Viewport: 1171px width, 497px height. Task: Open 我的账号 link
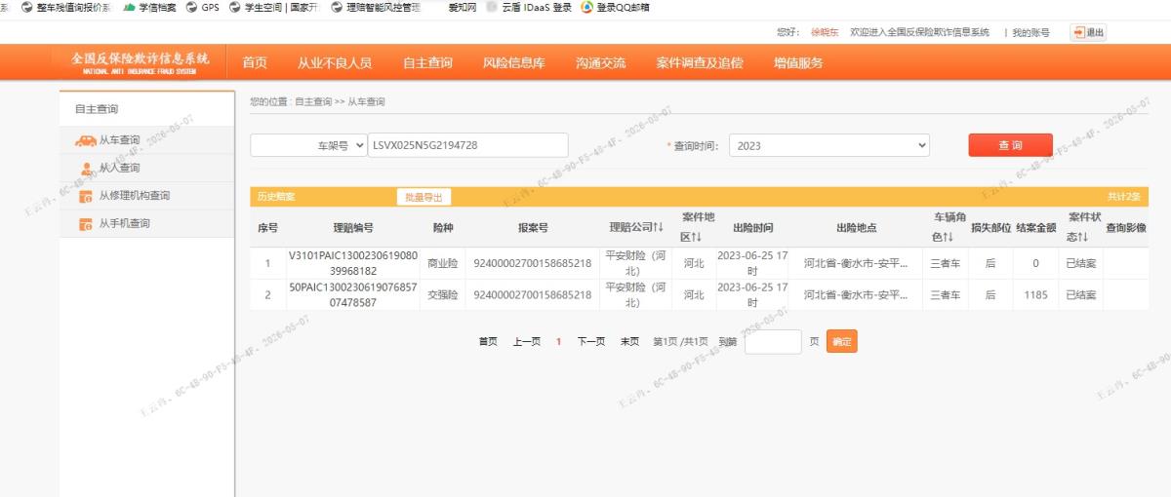pos(1031,32)
